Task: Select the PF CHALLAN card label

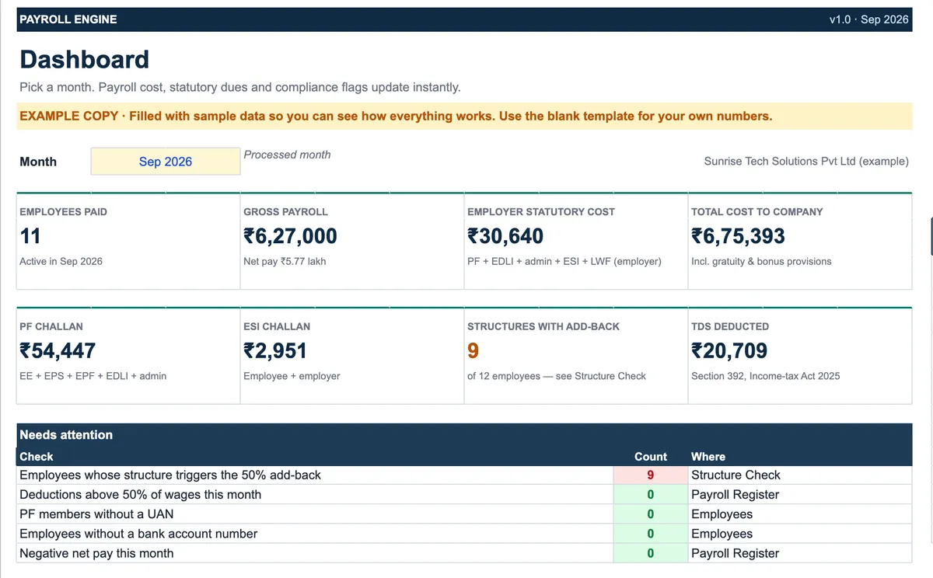Action: (x=51, y=326)
